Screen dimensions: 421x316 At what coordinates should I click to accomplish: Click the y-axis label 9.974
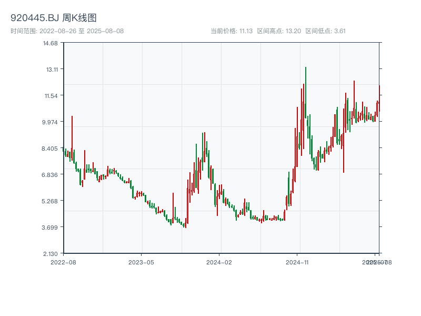coord(49,122)
